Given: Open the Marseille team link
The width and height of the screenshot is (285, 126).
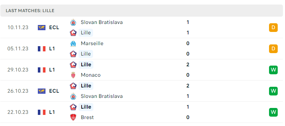Looking at the screenshot, I should click(92, 43).
